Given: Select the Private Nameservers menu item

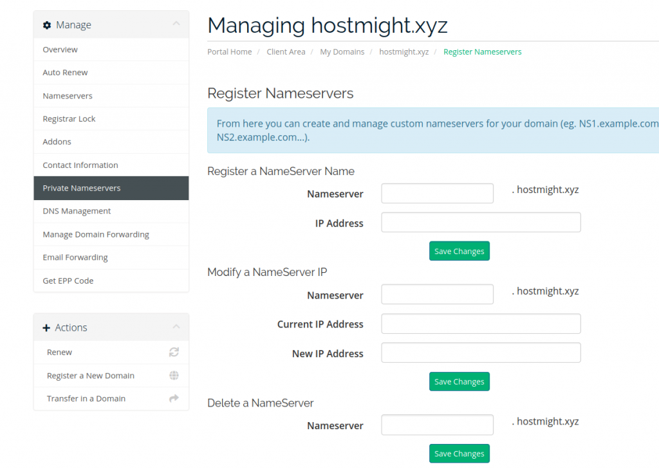Looking at the screenshot, I should (111, 189).
